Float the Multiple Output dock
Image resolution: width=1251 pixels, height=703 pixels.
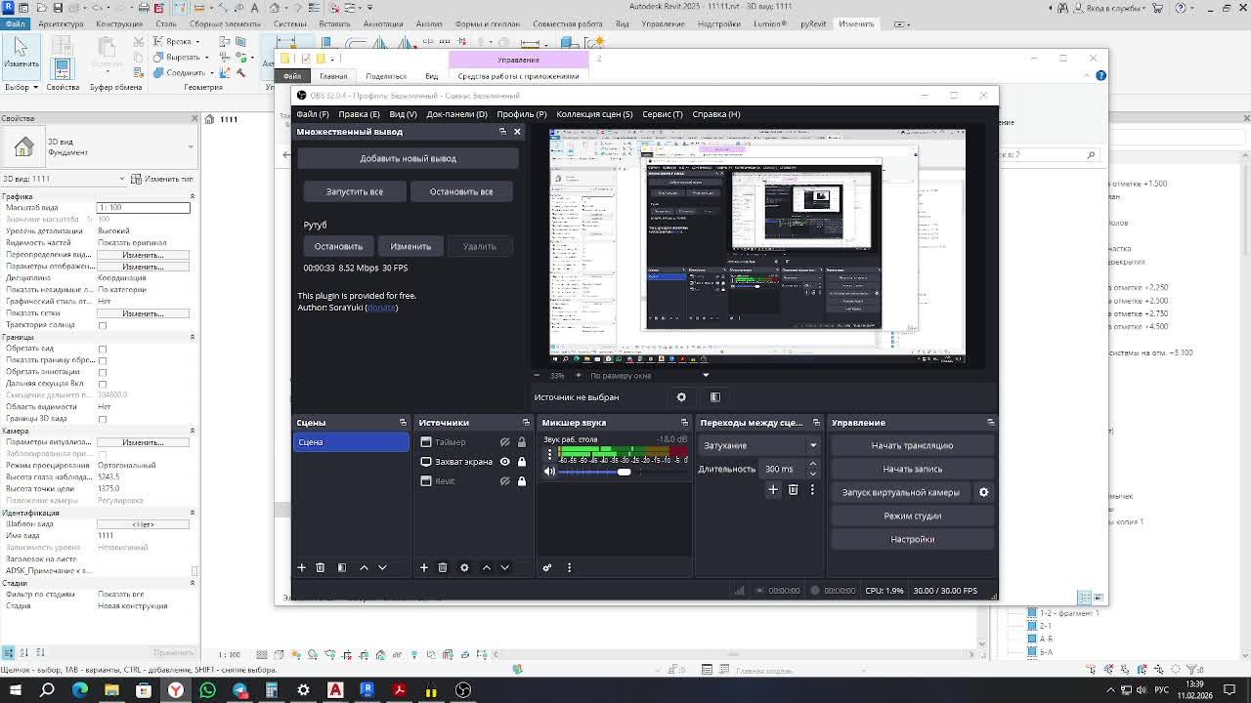click(502, 132)
